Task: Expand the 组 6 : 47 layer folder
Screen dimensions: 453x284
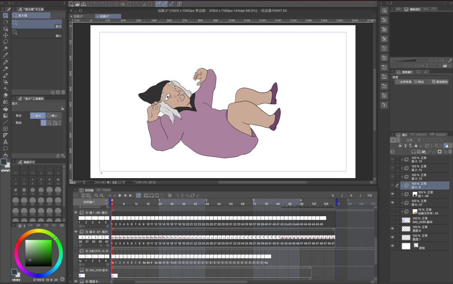Action: 402,203
